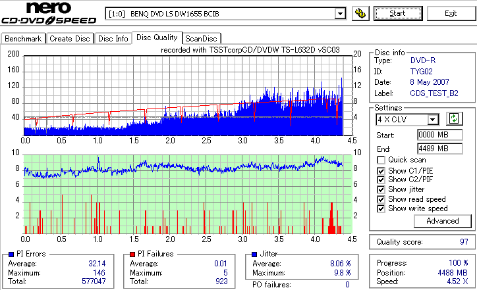This screenshot has height=290, width=477.
Task: Open the Disc Info tab
Action: 113,39
